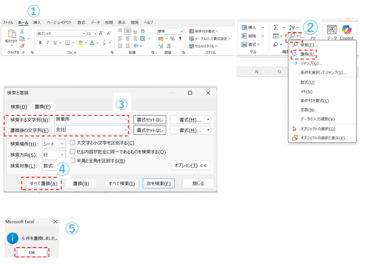Click the format painter brush icon
The image size is (369, 265).
22,46
